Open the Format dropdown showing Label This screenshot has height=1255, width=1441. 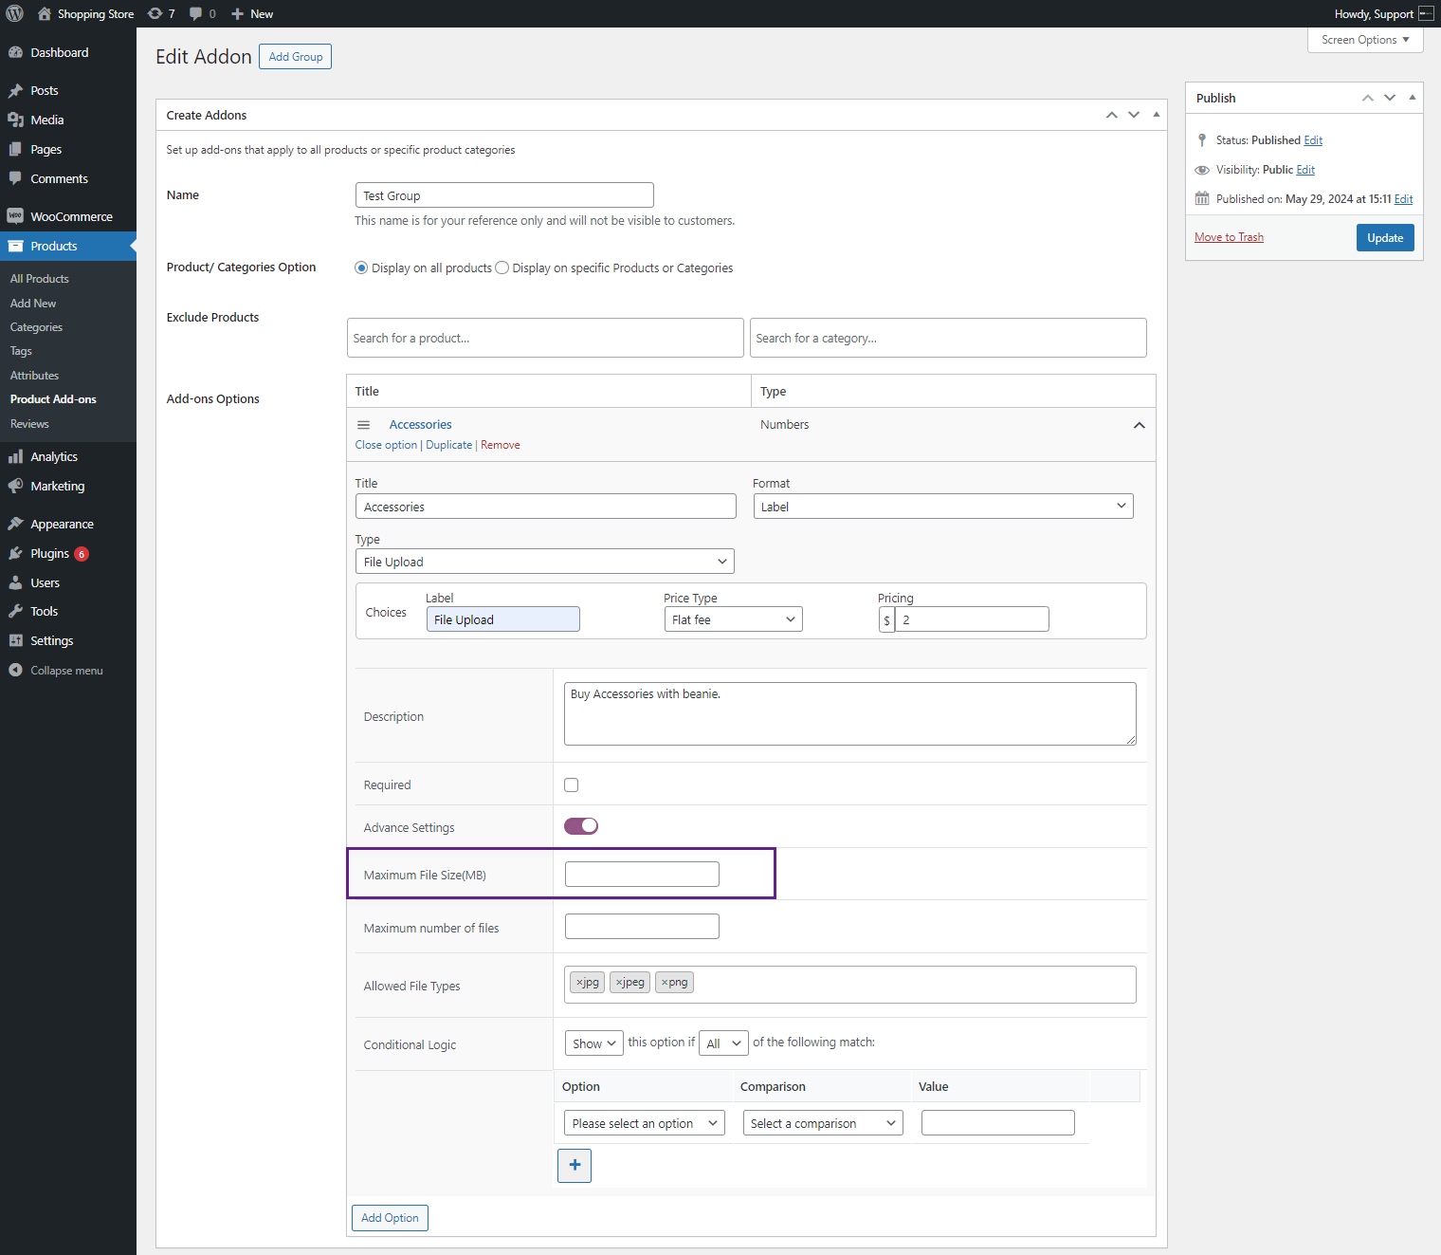pos(943,507)
